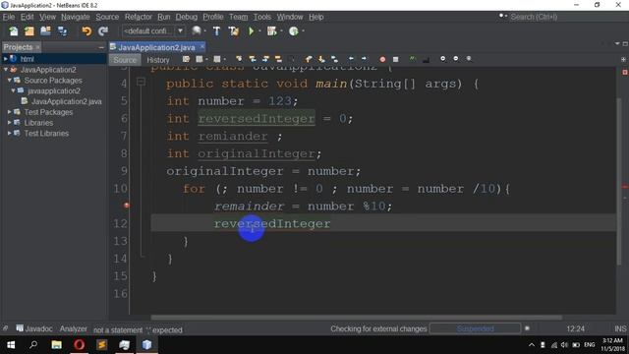Click the Last Edit editor toolbar icon

(x=186, y=59)
